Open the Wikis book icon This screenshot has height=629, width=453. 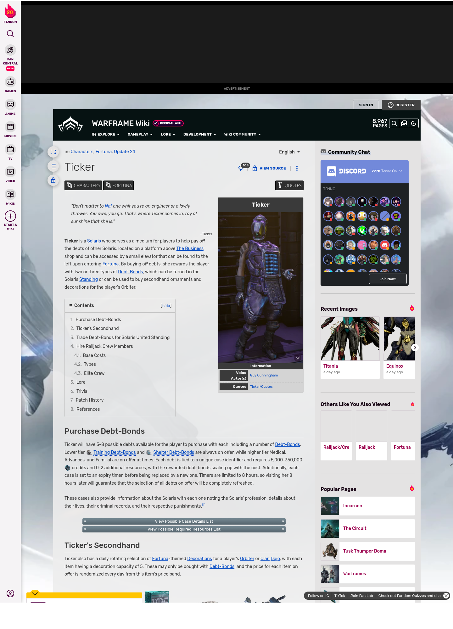[x=10, y=194]
